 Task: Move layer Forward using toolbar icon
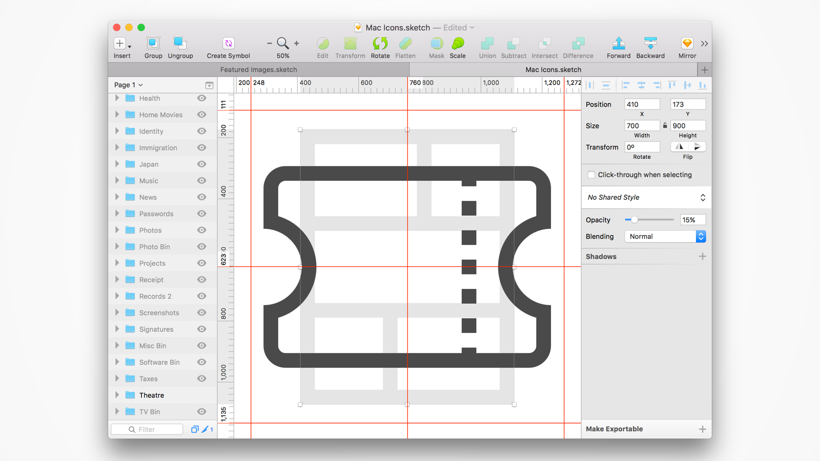point(619,44)
